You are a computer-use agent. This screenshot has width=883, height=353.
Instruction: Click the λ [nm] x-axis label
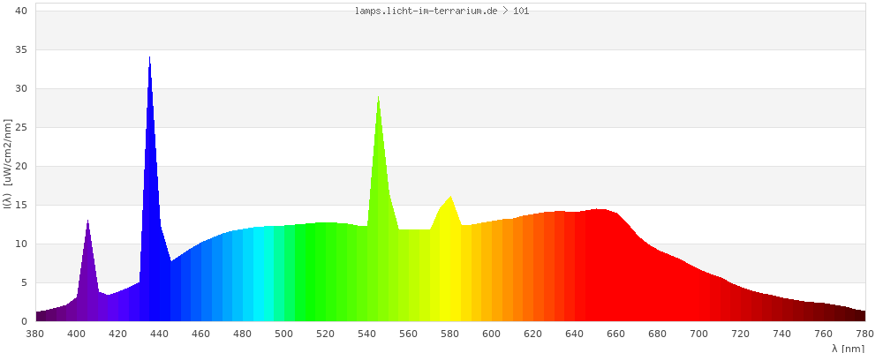pyautogui.click(x=848, y=349)
